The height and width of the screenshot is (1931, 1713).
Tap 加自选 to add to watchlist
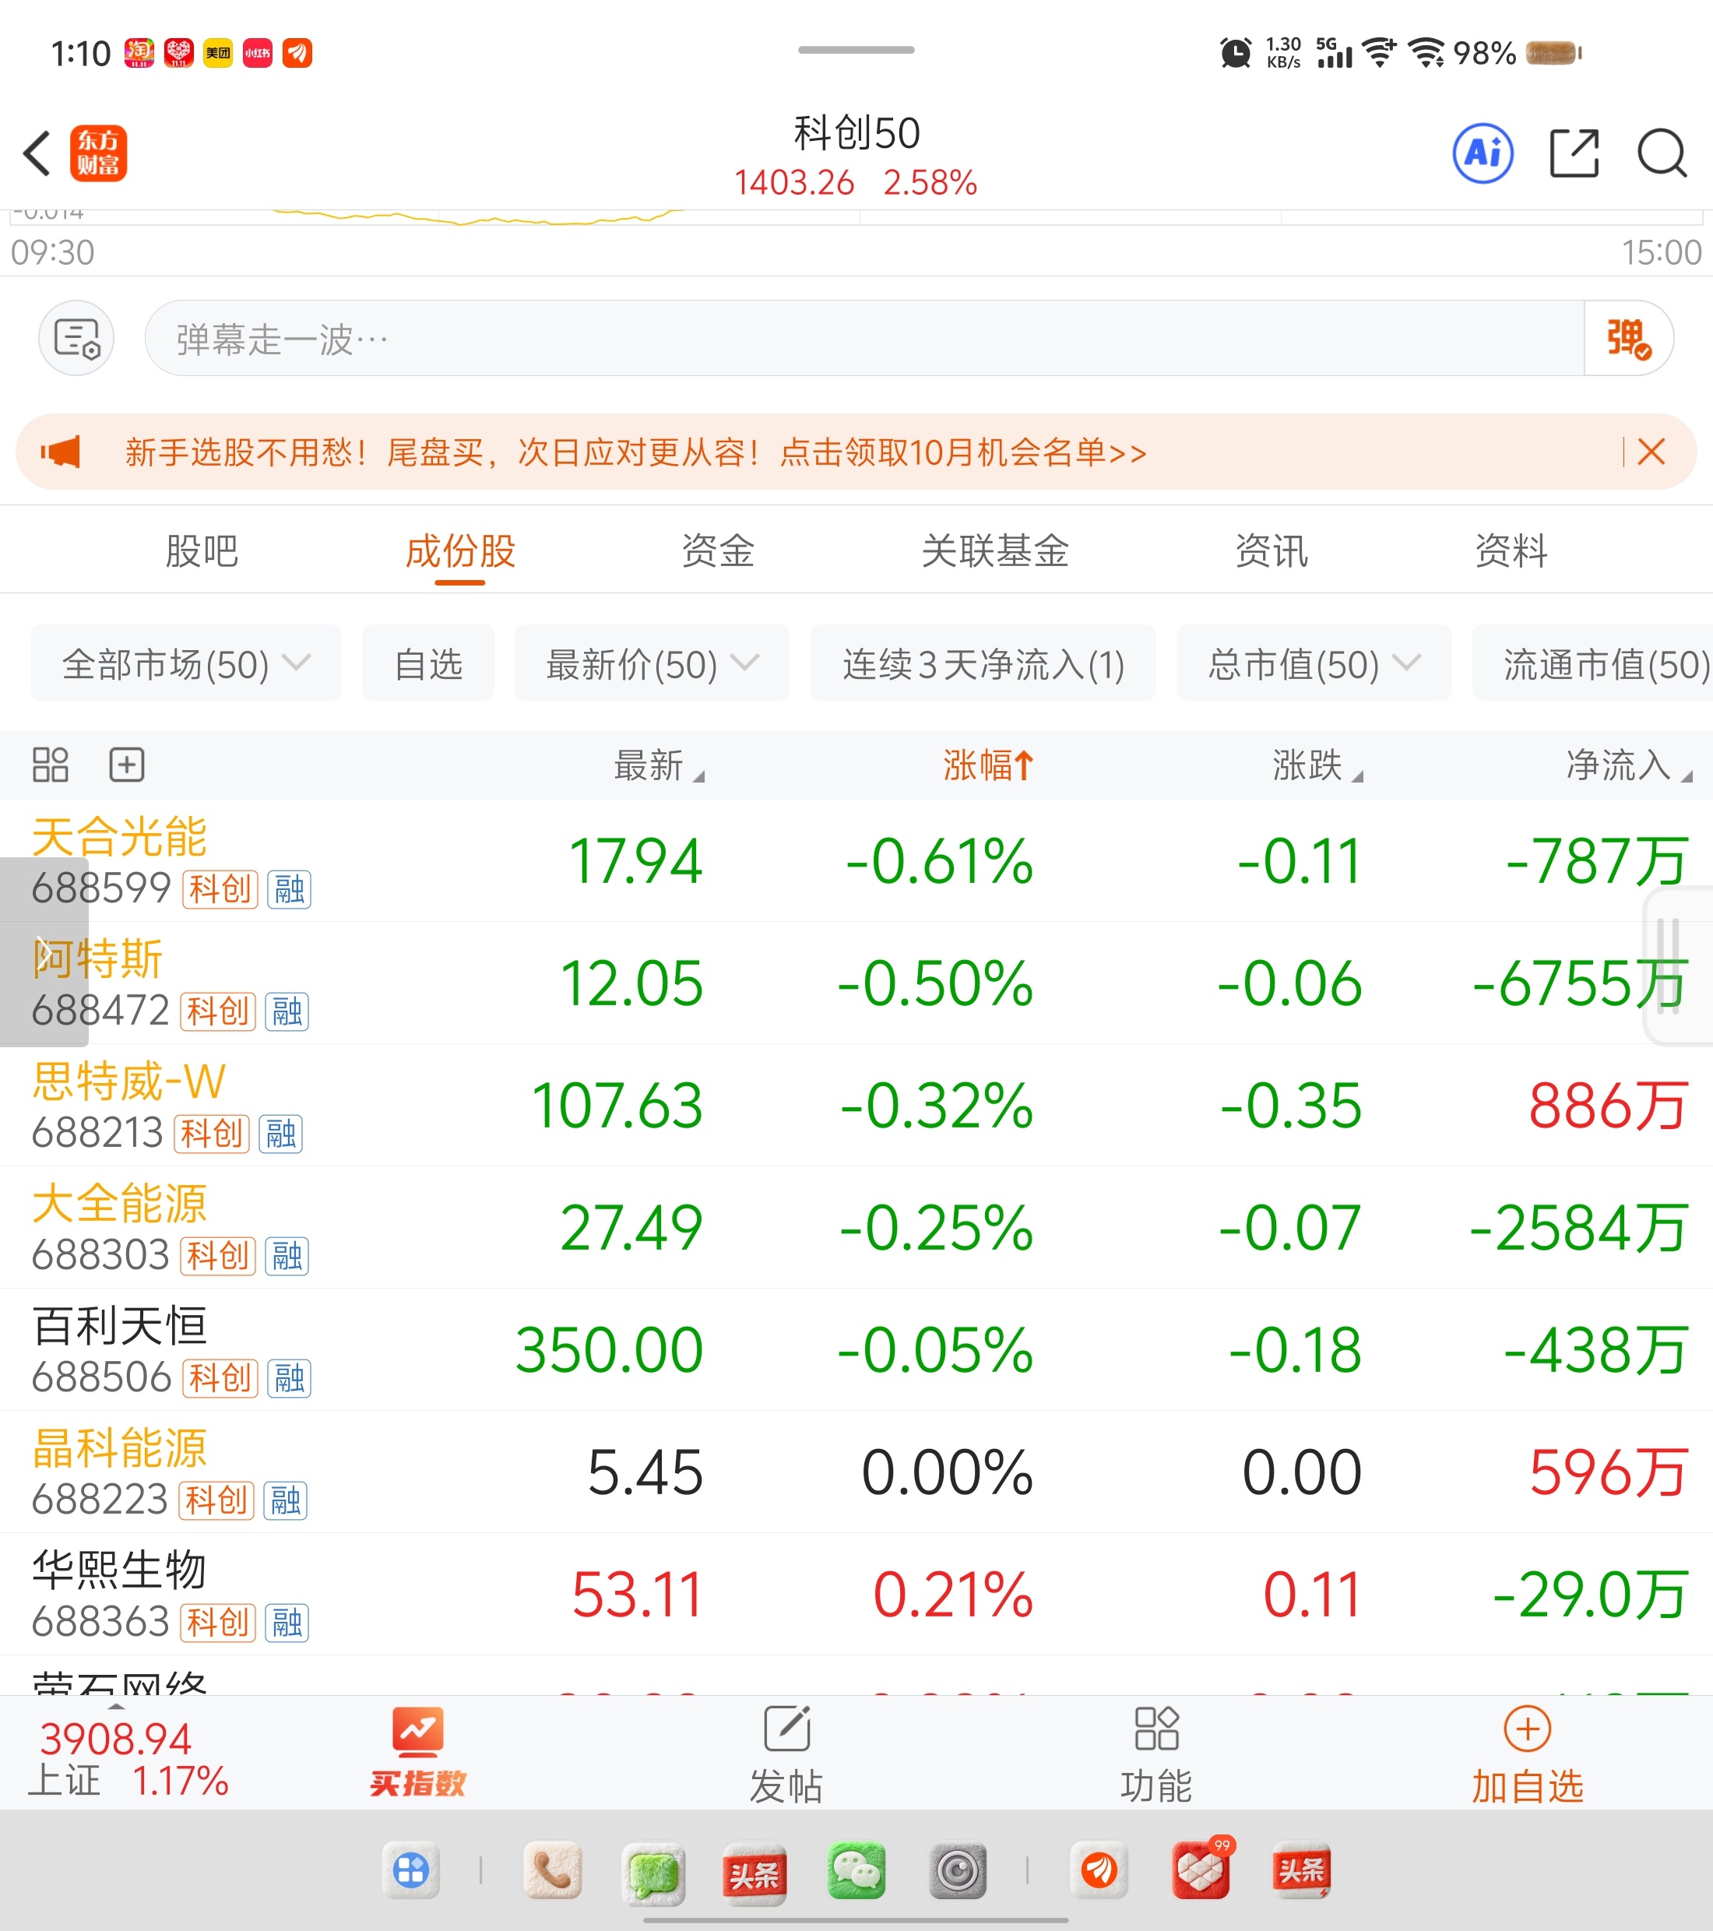coord(1527,1757)
